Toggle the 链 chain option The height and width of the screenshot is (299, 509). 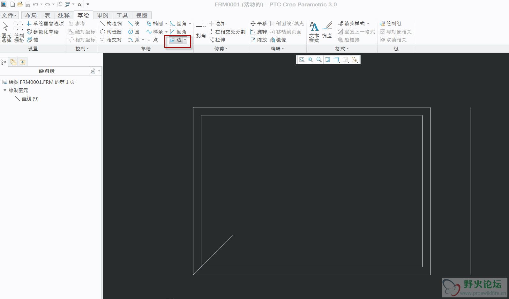[33, 40]
